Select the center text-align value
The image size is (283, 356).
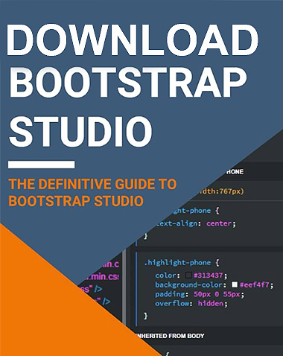pos(219,223)
